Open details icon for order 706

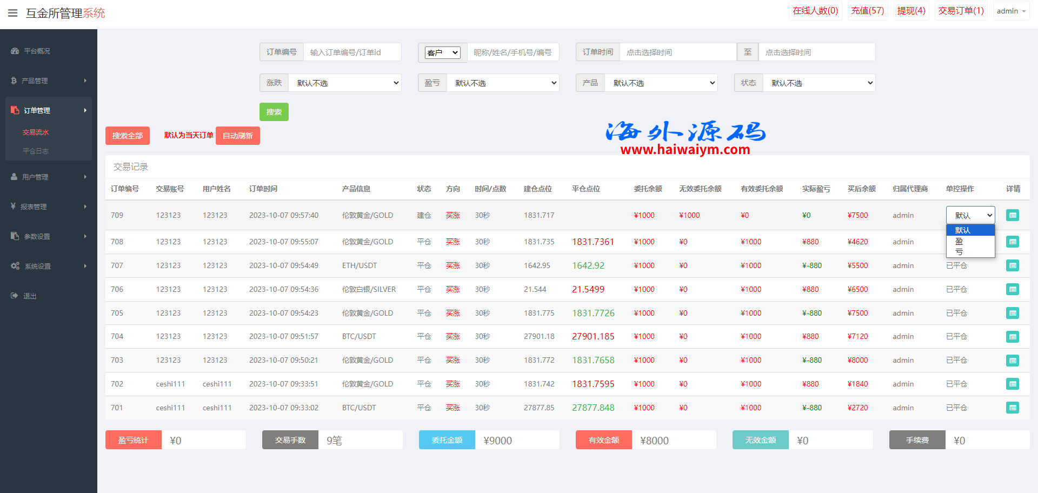pos(1012,289)
